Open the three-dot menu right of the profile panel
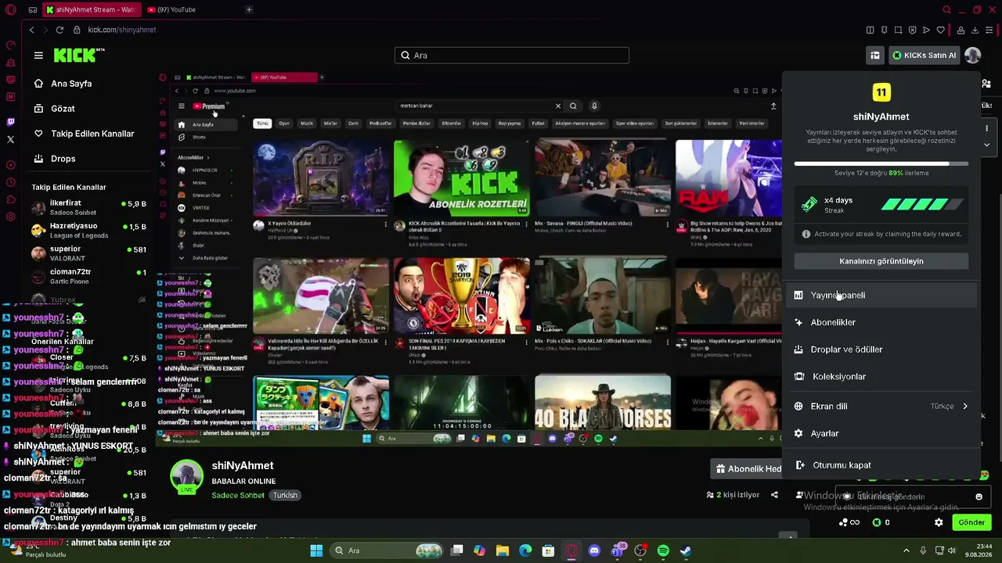1002x563 pixels. (x=986, y=128)
